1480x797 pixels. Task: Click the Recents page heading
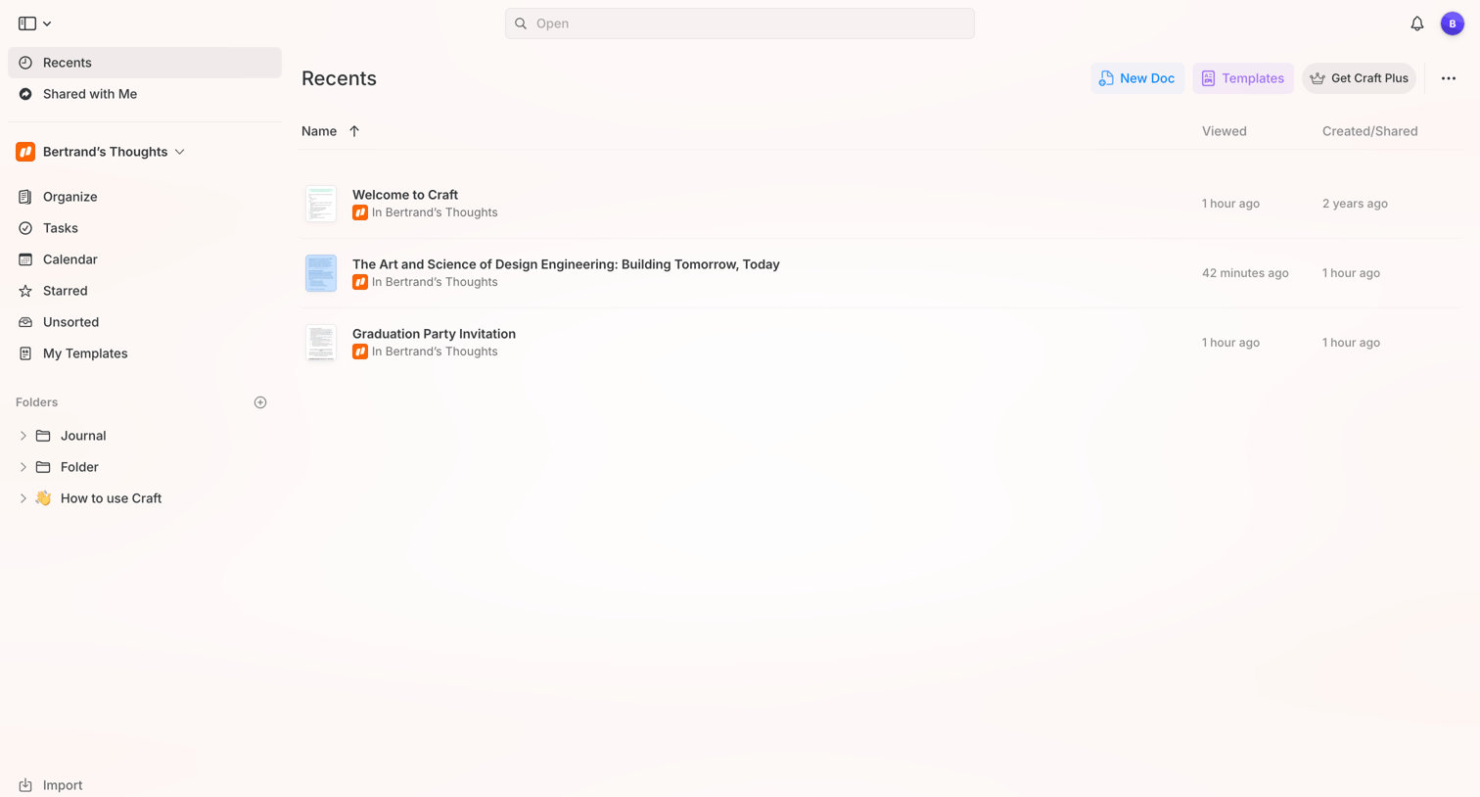[339, 78]
